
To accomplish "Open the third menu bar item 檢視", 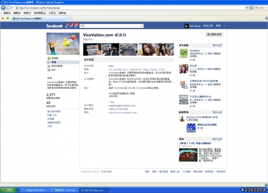I will click(27, 13).
